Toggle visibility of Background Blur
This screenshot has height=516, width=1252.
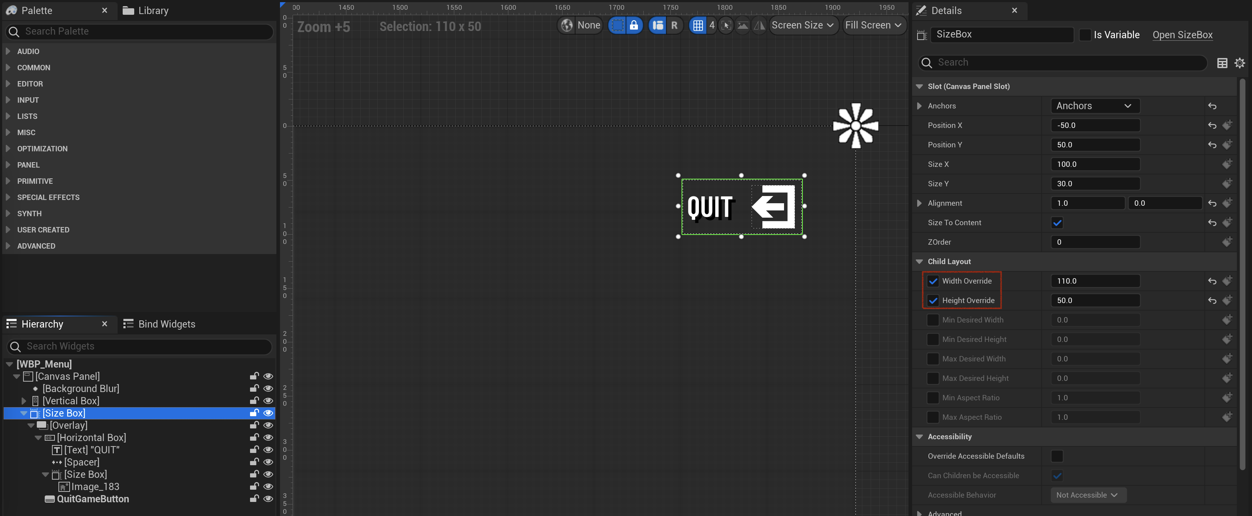click(x=268, y=388)
